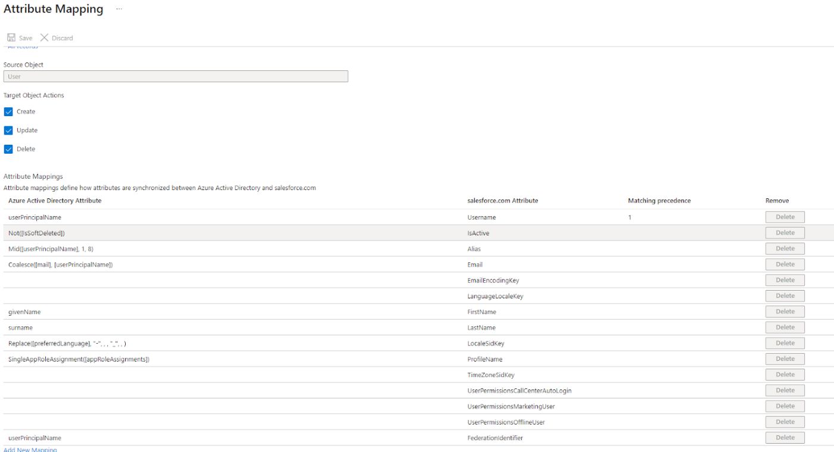Delete the LocaleSidKey mapping row

785,343
